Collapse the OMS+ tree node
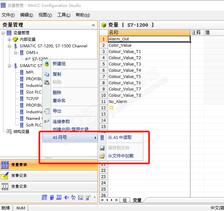This screenshot has height=211, width=224. 15,53
